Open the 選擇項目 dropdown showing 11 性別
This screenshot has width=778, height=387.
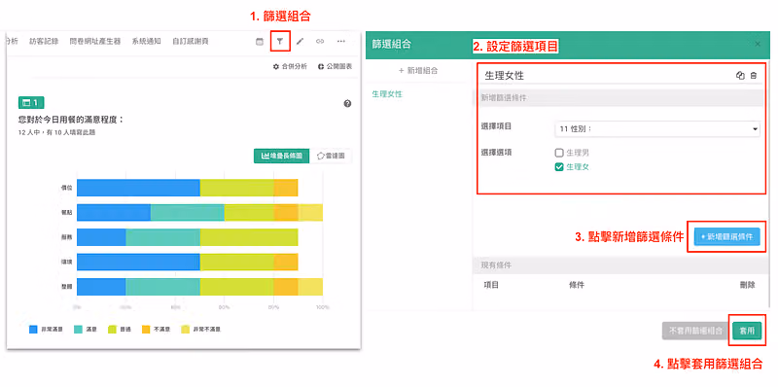657,129
